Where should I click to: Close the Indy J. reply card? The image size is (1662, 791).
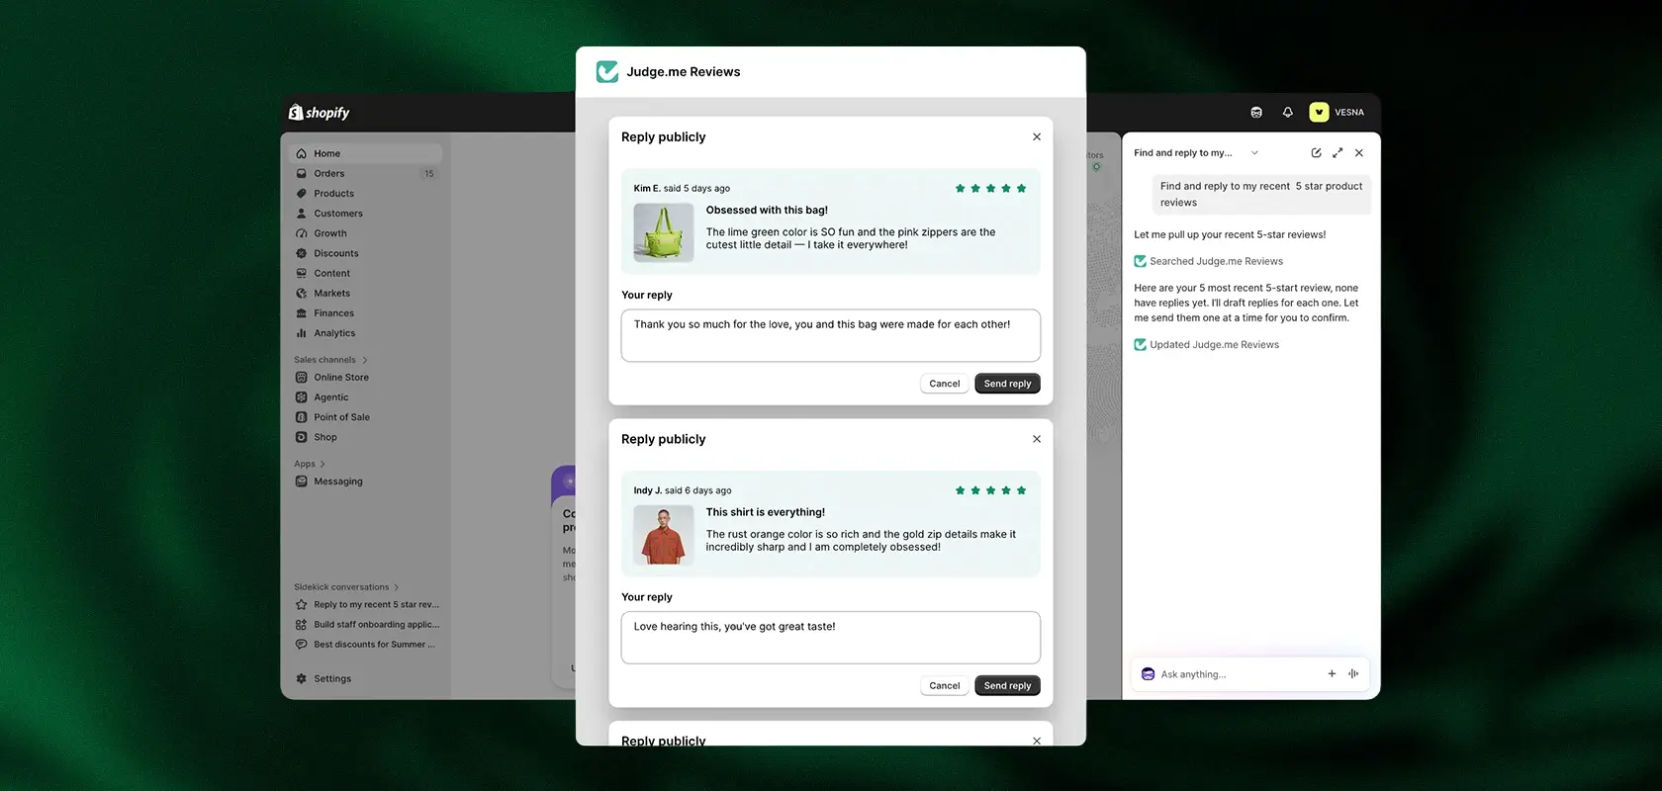tap(1037, 439)
